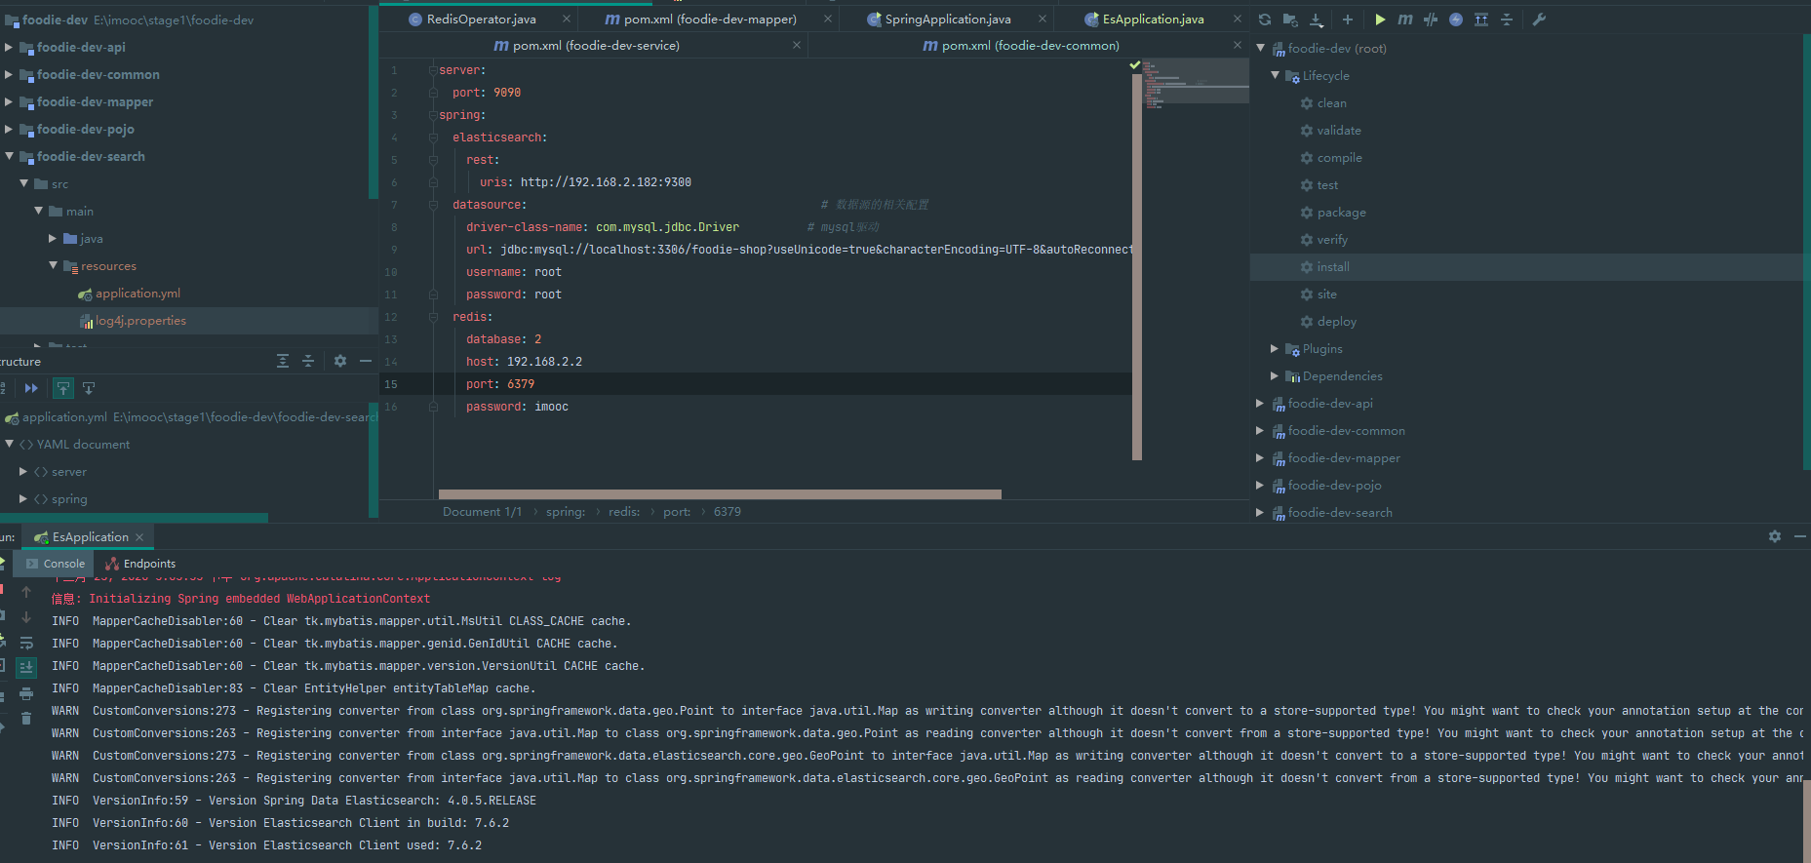Toggle autoscroll to source in Structure
The image size is (1811, 863).
(x=62, y=388)
